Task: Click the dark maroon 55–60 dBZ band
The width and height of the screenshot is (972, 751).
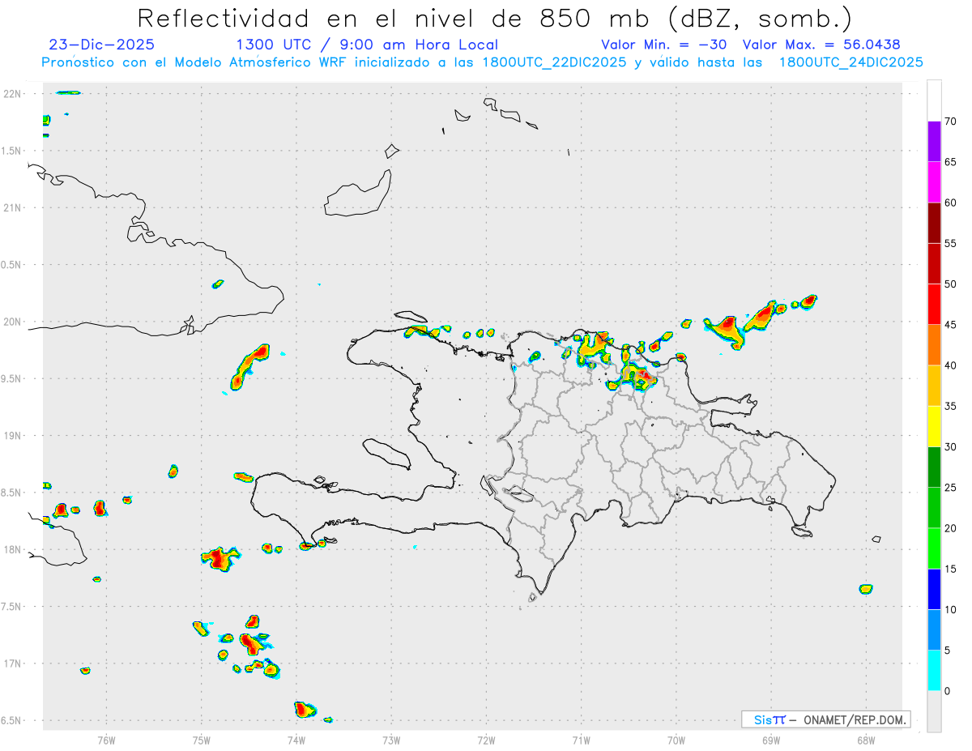Action: point(934,223)
